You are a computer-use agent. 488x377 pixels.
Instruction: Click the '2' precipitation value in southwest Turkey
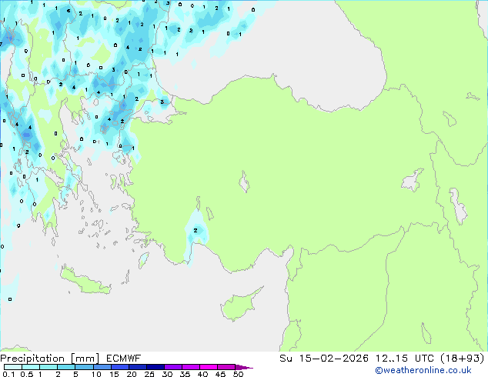click(x=196, y=231)
